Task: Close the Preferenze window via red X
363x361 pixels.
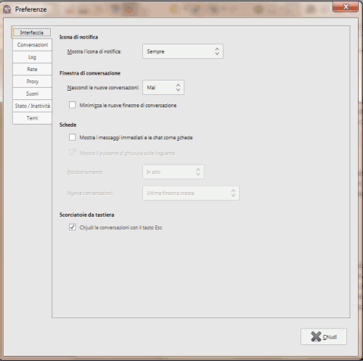Action: 346,7
